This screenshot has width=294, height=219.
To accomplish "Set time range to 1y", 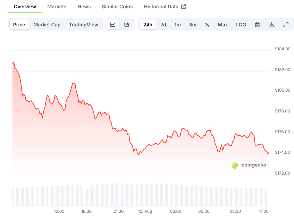I will pyautogui.click(x=207, y=25).
